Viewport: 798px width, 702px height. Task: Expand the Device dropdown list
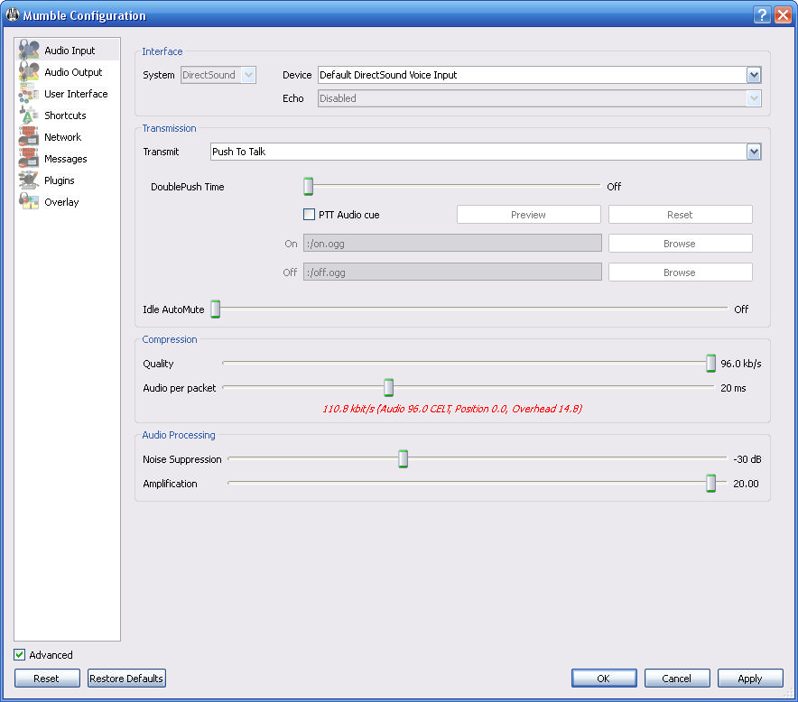point(754,76)
